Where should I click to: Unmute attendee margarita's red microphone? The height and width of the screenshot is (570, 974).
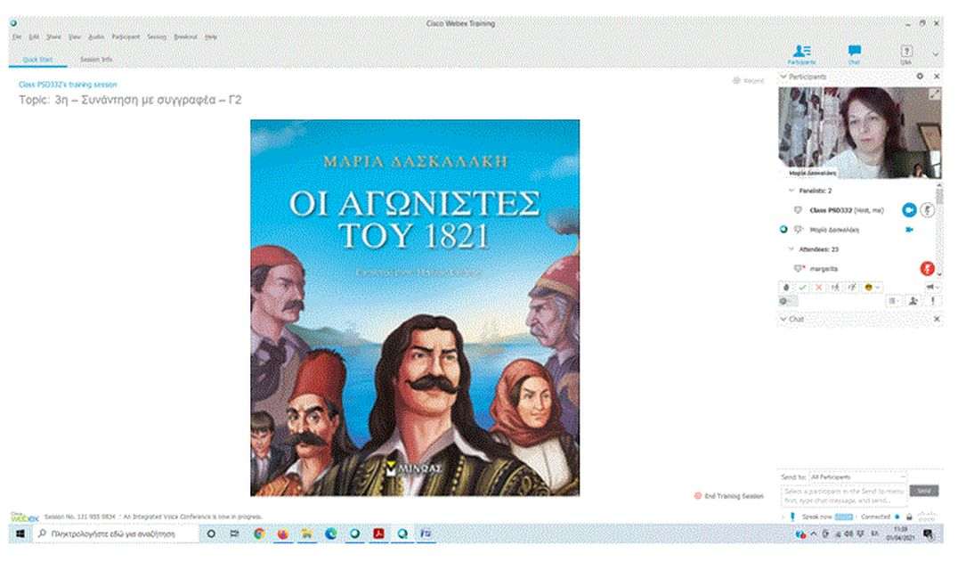pyautogui.click(x=927, y=269)
